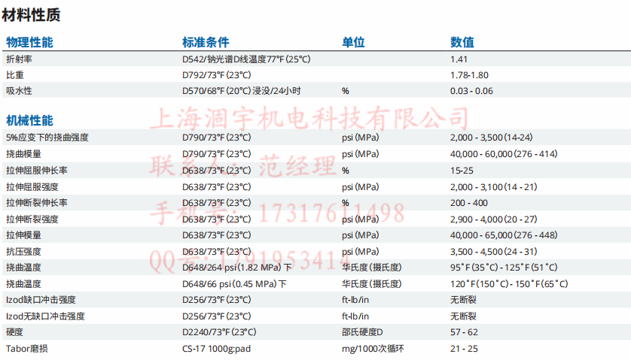Click the Izod无缺口冲击强度 row label

45,316
